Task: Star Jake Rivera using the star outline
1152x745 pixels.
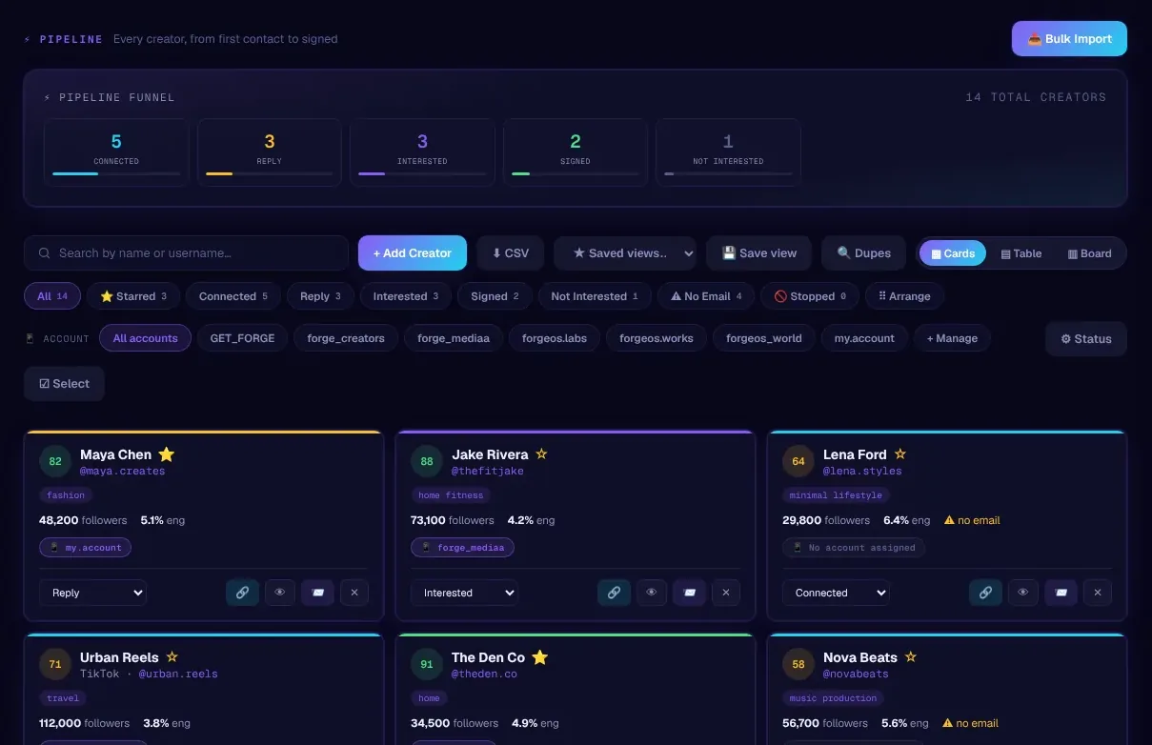Action: [541, 454]
